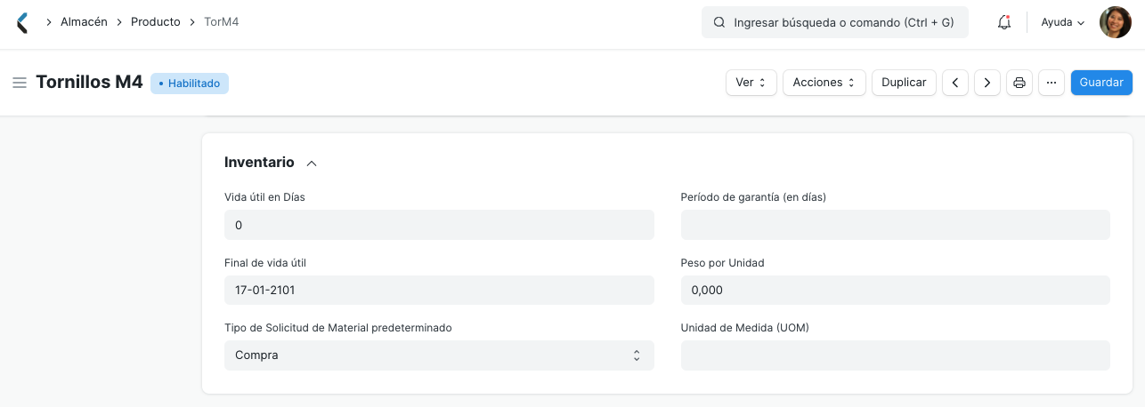Open the notifications bell
Viewport: 1145px width, 407px height.
[1004, 23]
